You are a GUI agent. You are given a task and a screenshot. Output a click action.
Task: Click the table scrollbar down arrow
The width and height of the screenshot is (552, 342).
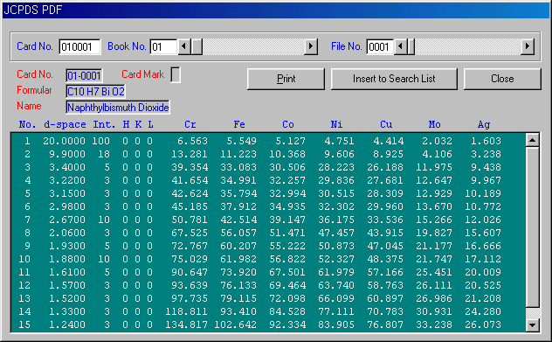(532, 325)
